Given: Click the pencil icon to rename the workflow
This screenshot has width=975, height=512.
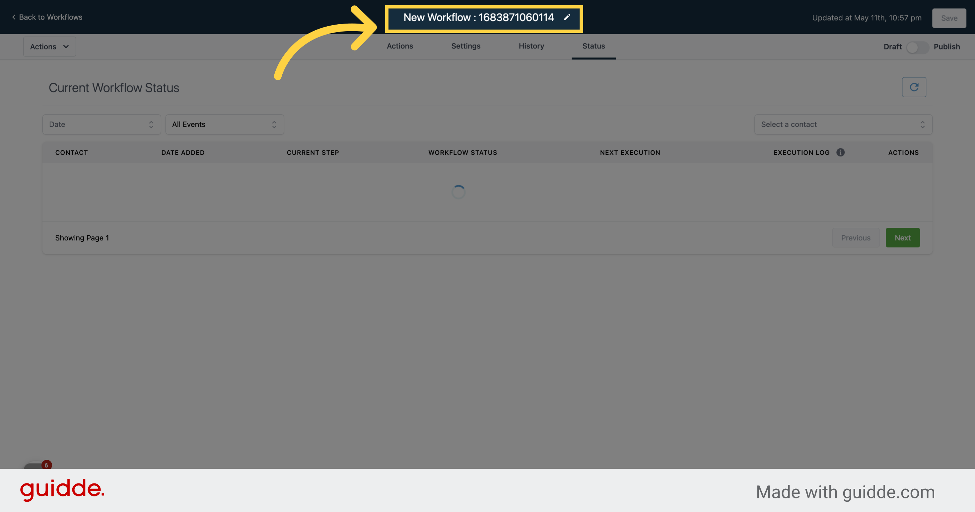Looking at the screenshot, I should click(567, 17).
